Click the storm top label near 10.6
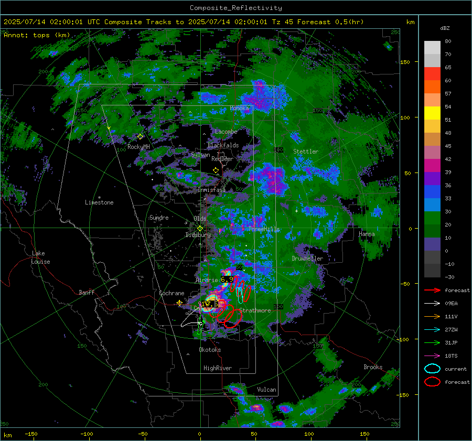The width and height of the screenshot is (472, 441). coord(209,304)
